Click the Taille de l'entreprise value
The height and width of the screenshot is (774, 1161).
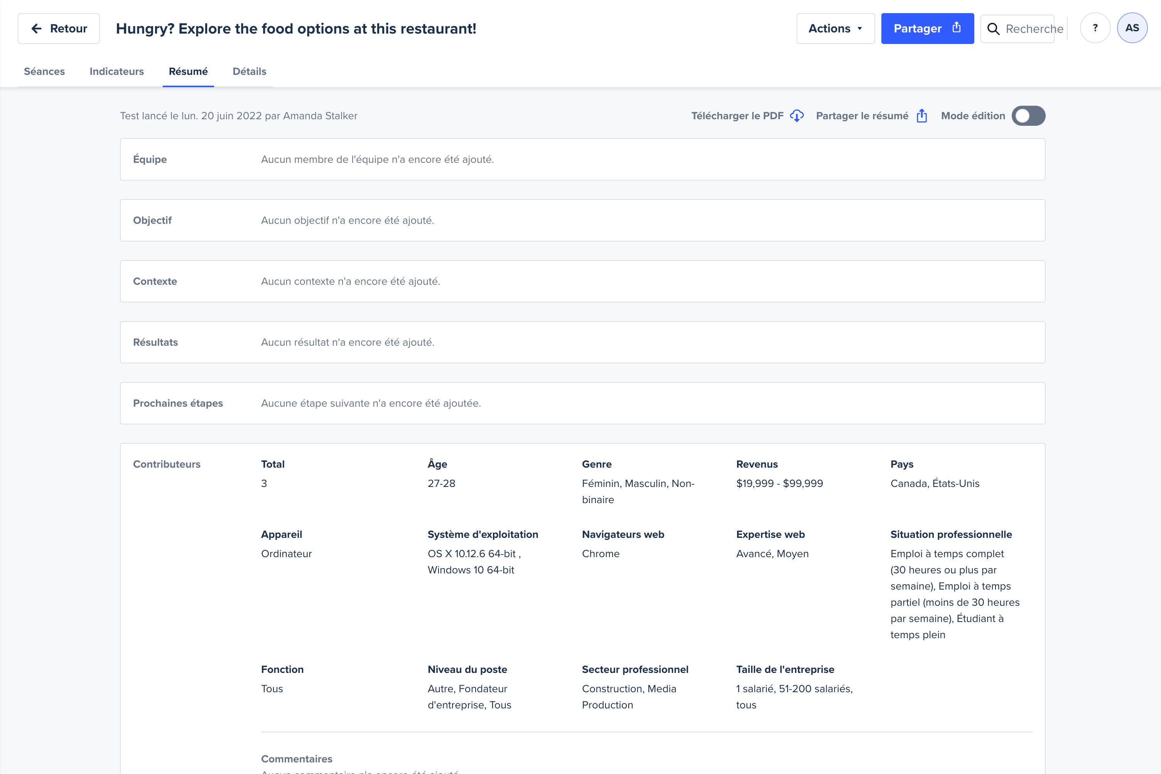[795, 697]
